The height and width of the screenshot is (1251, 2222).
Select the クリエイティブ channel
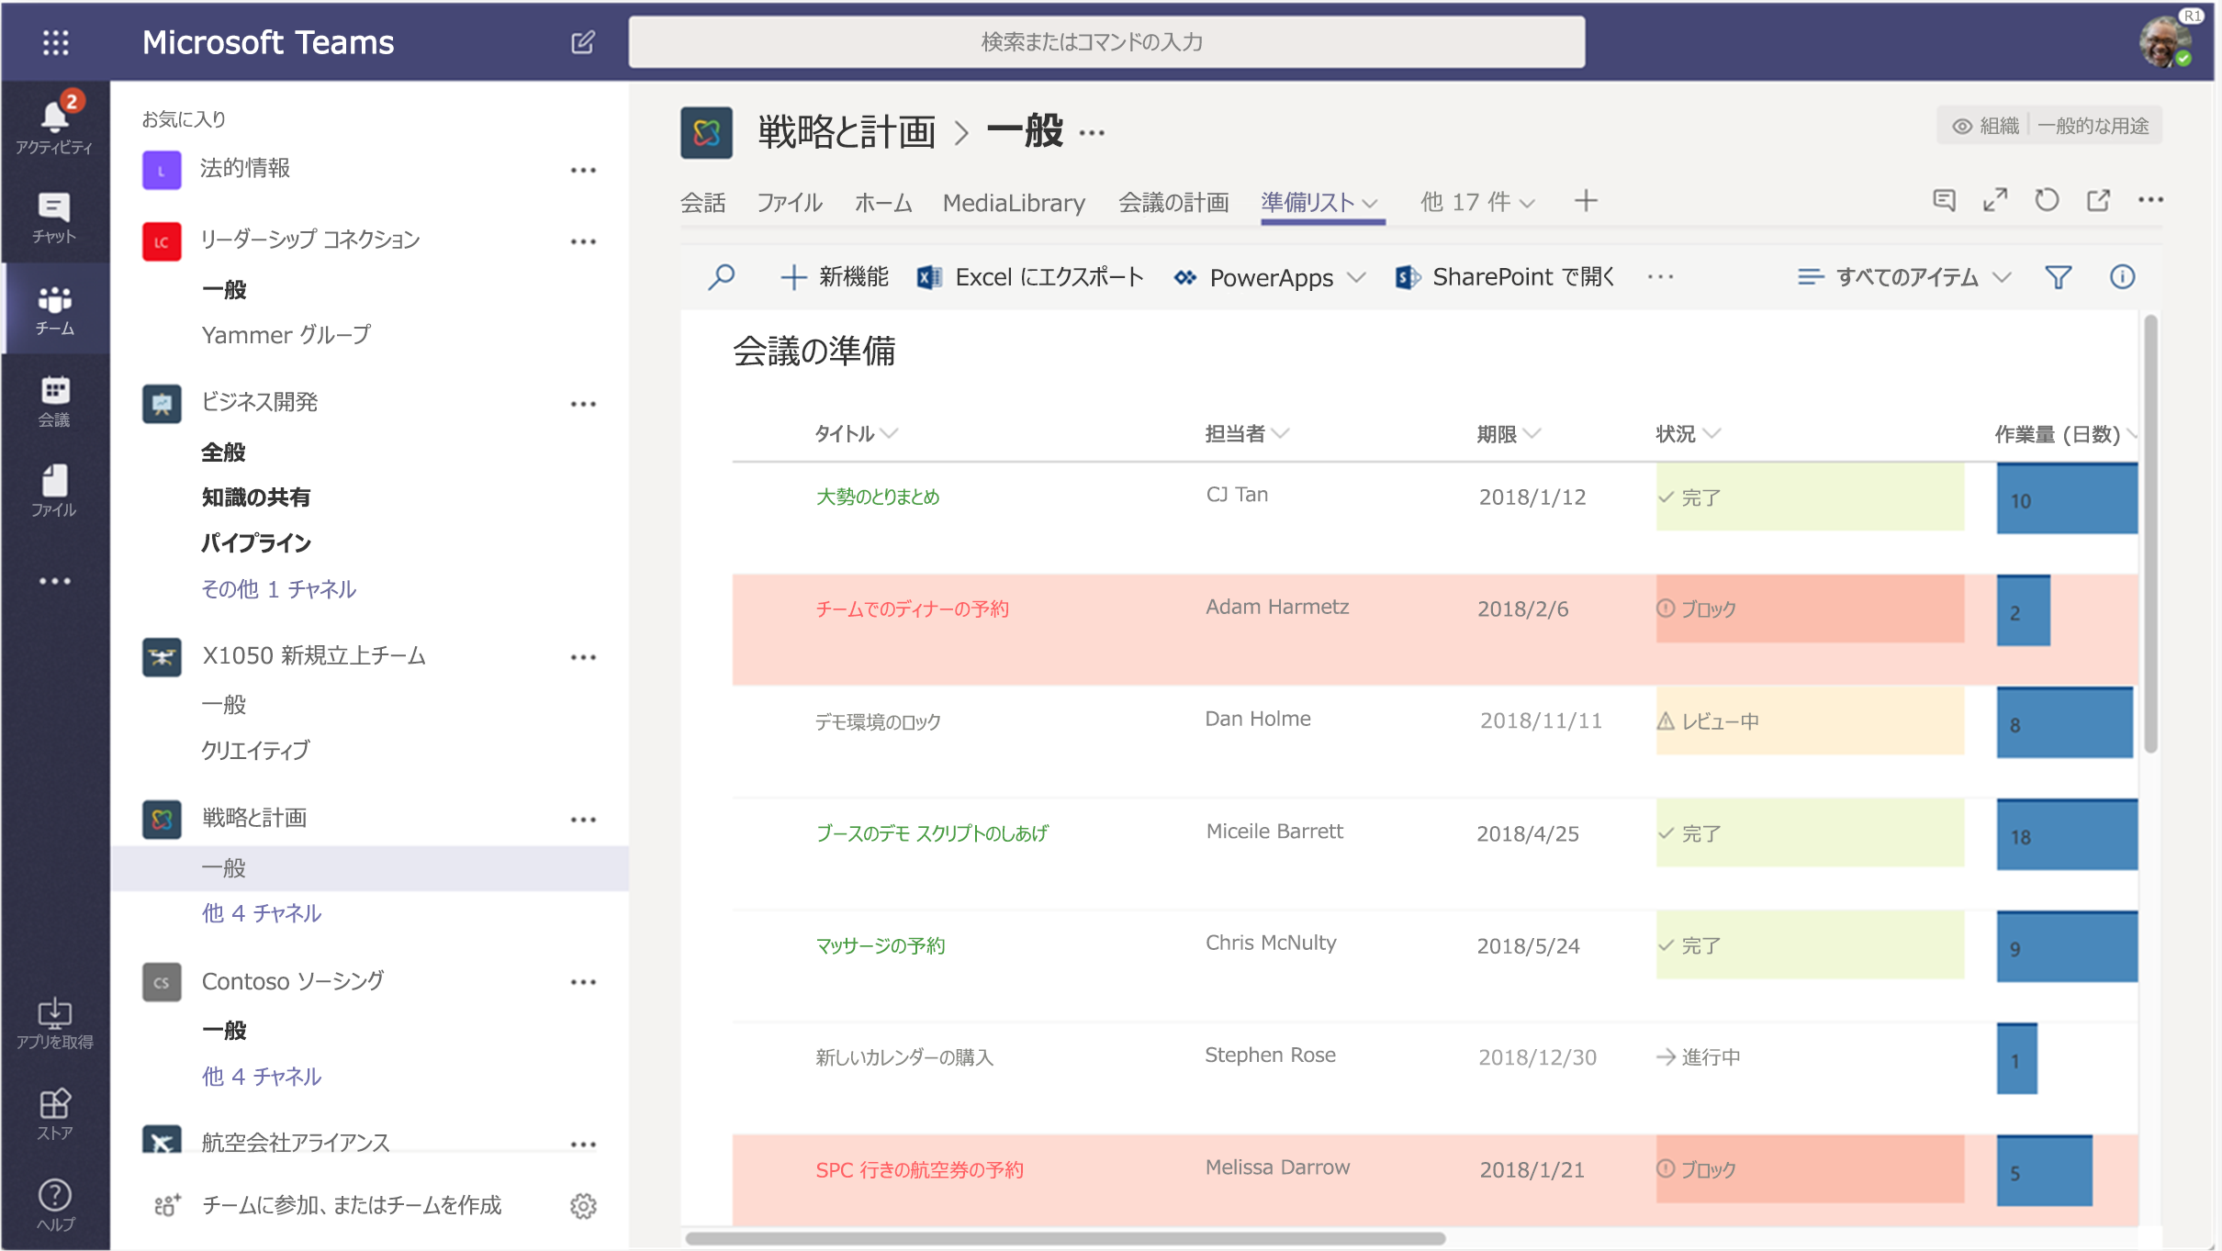[256, 751]
